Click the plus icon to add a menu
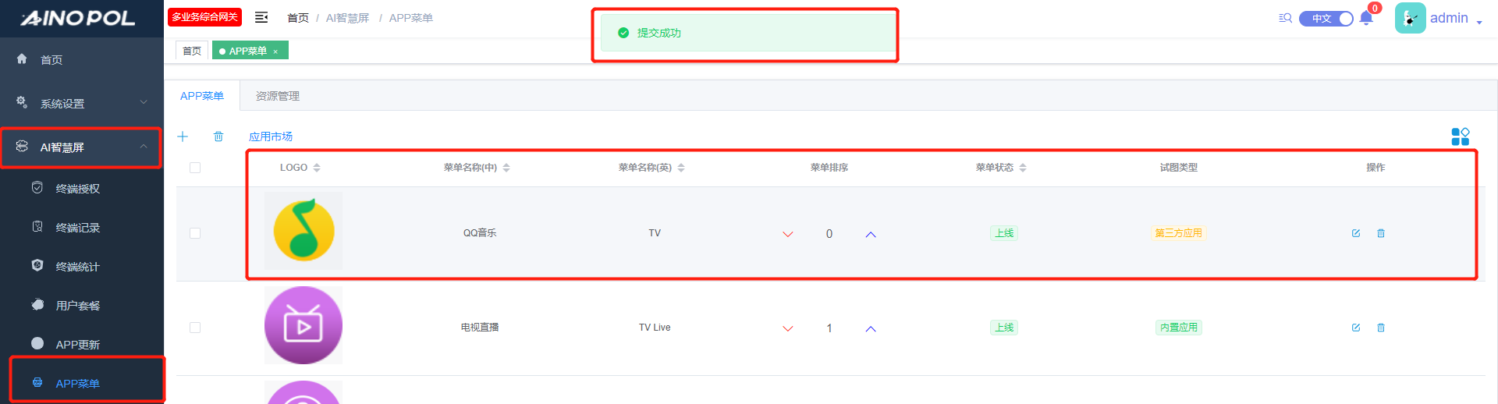 (x=183, y=136)
